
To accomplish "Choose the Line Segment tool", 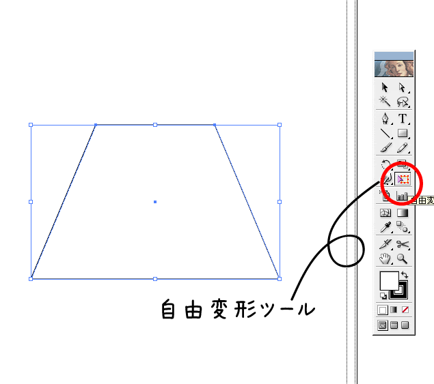I will pos(385,134).
